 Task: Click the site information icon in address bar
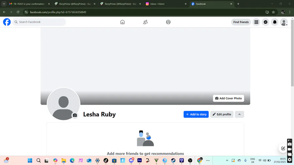point(26,12)
